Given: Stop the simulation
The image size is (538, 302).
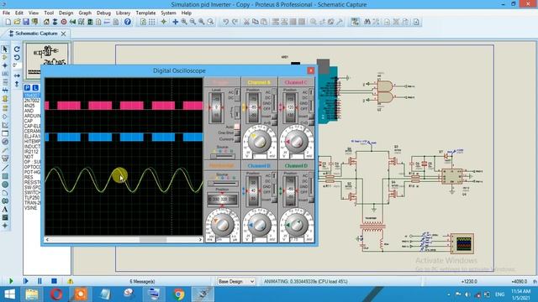Looking at the screenshot, I should pyautogui.click(x=54, y=281).
